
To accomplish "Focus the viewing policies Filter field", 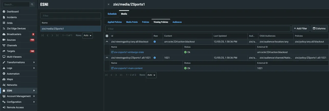I will (198, 29).
